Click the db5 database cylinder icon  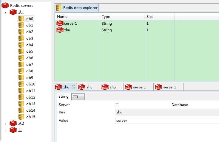[21, 51]
